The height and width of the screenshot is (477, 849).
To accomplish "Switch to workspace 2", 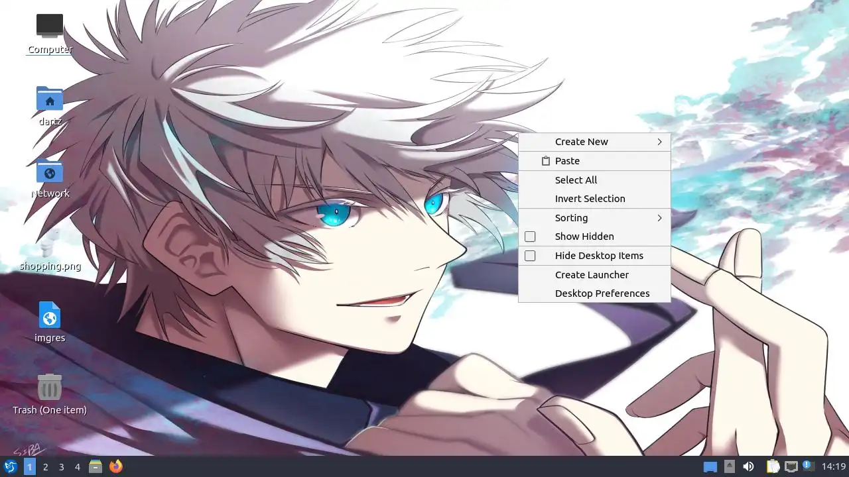I will 46,467.
